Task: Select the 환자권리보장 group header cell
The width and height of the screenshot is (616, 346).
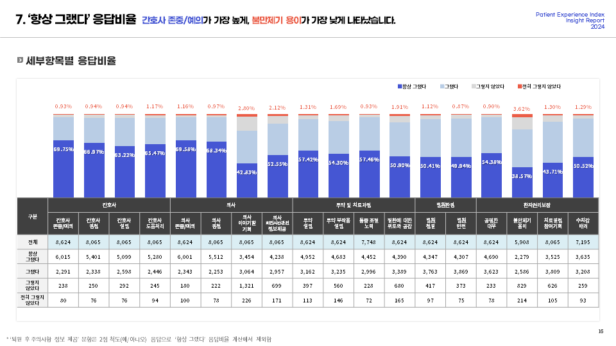Action: pos(537,205)
